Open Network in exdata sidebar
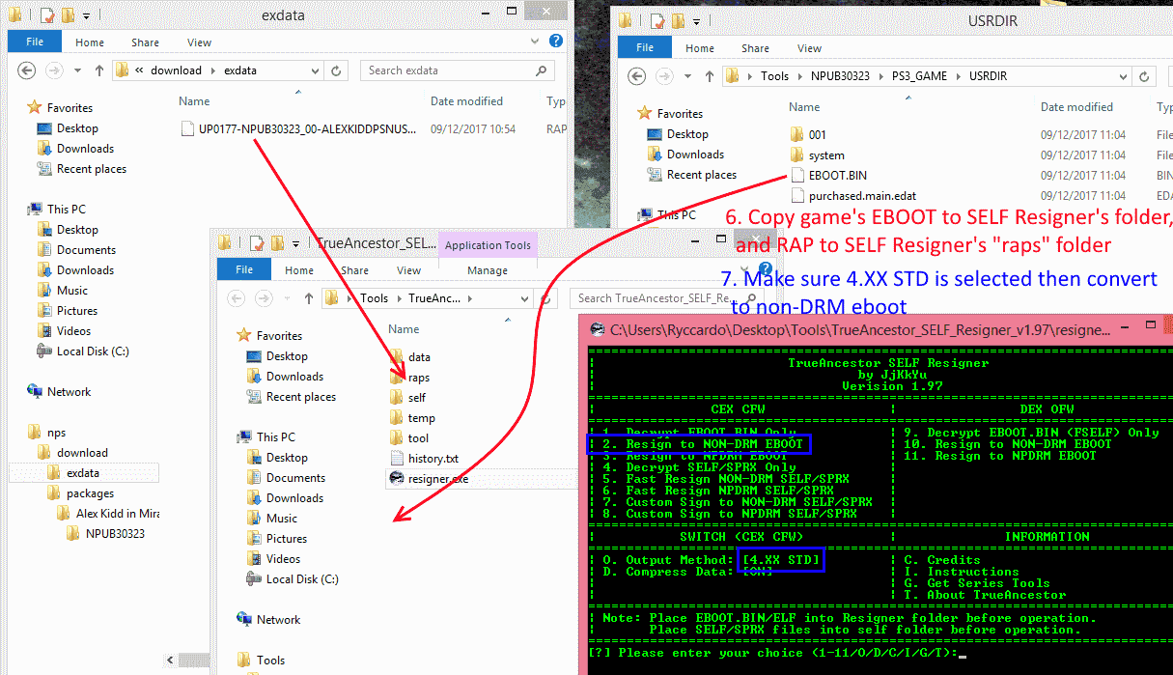 69,391
